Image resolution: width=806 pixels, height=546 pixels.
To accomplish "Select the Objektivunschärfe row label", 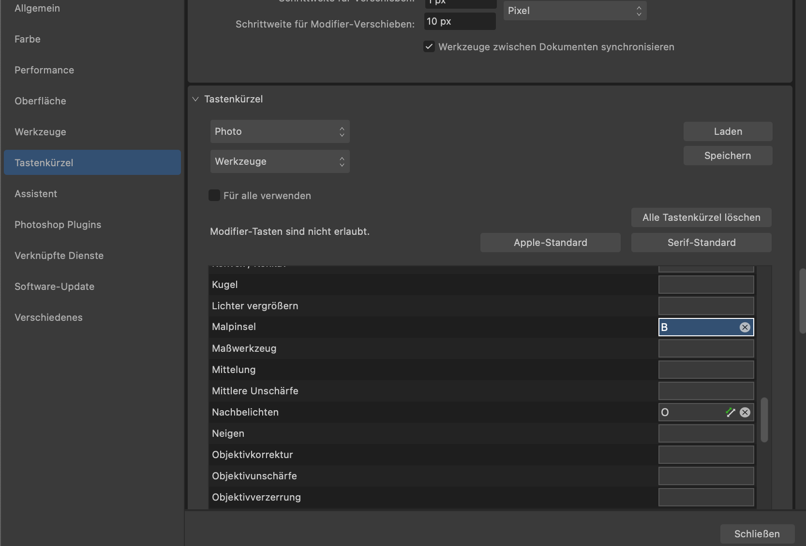I will tap(254, 476).
